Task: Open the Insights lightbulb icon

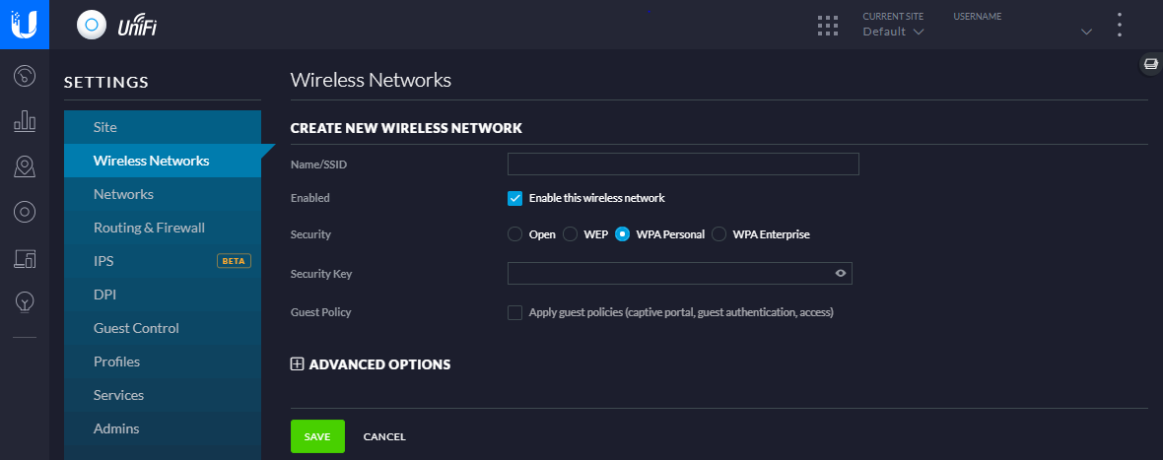Action: pyautogui.click(x=25, y=302)
